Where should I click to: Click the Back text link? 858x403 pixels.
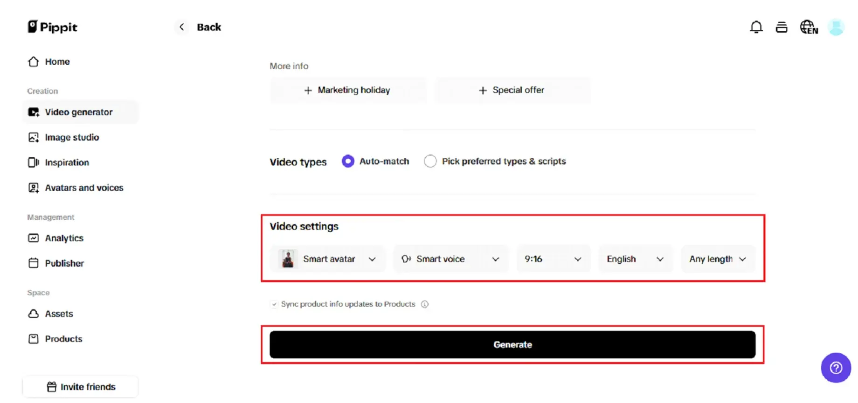pyautogui.click(x=209, y=27)
